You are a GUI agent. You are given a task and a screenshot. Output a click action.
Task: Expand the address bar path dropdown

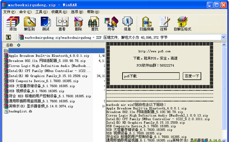[223, 37]
